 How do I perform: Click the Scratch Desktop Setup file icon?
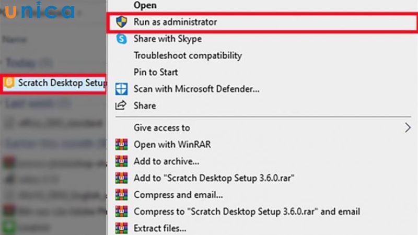point(8,83)
